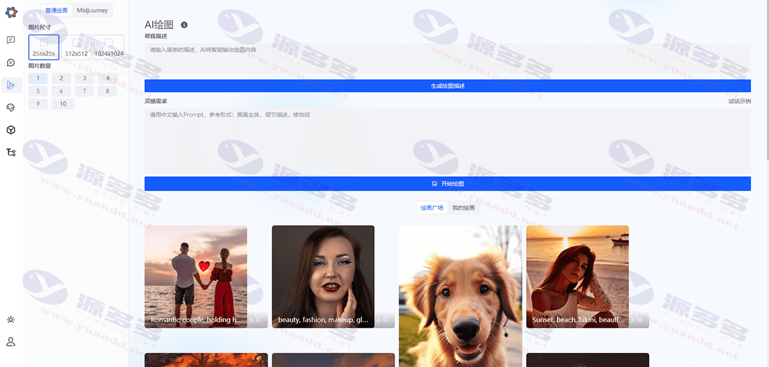Image resolution: width=769 pixels, height=367 pixels.
Task: Set image count to 2
Action: tap(62, 78)
